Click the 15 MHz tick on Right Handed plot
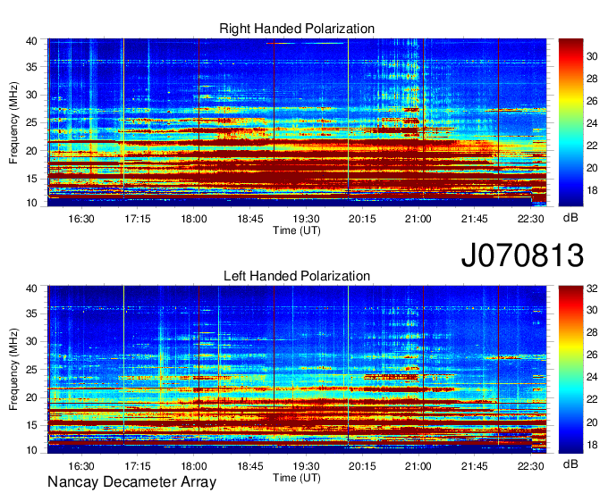608x493 pixels. click(x=31, y=179)
